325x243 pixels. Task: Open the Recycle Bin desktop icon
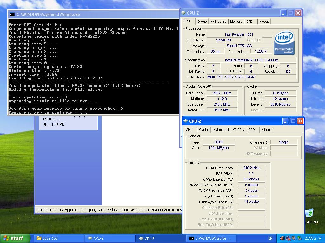pos(310,216)
